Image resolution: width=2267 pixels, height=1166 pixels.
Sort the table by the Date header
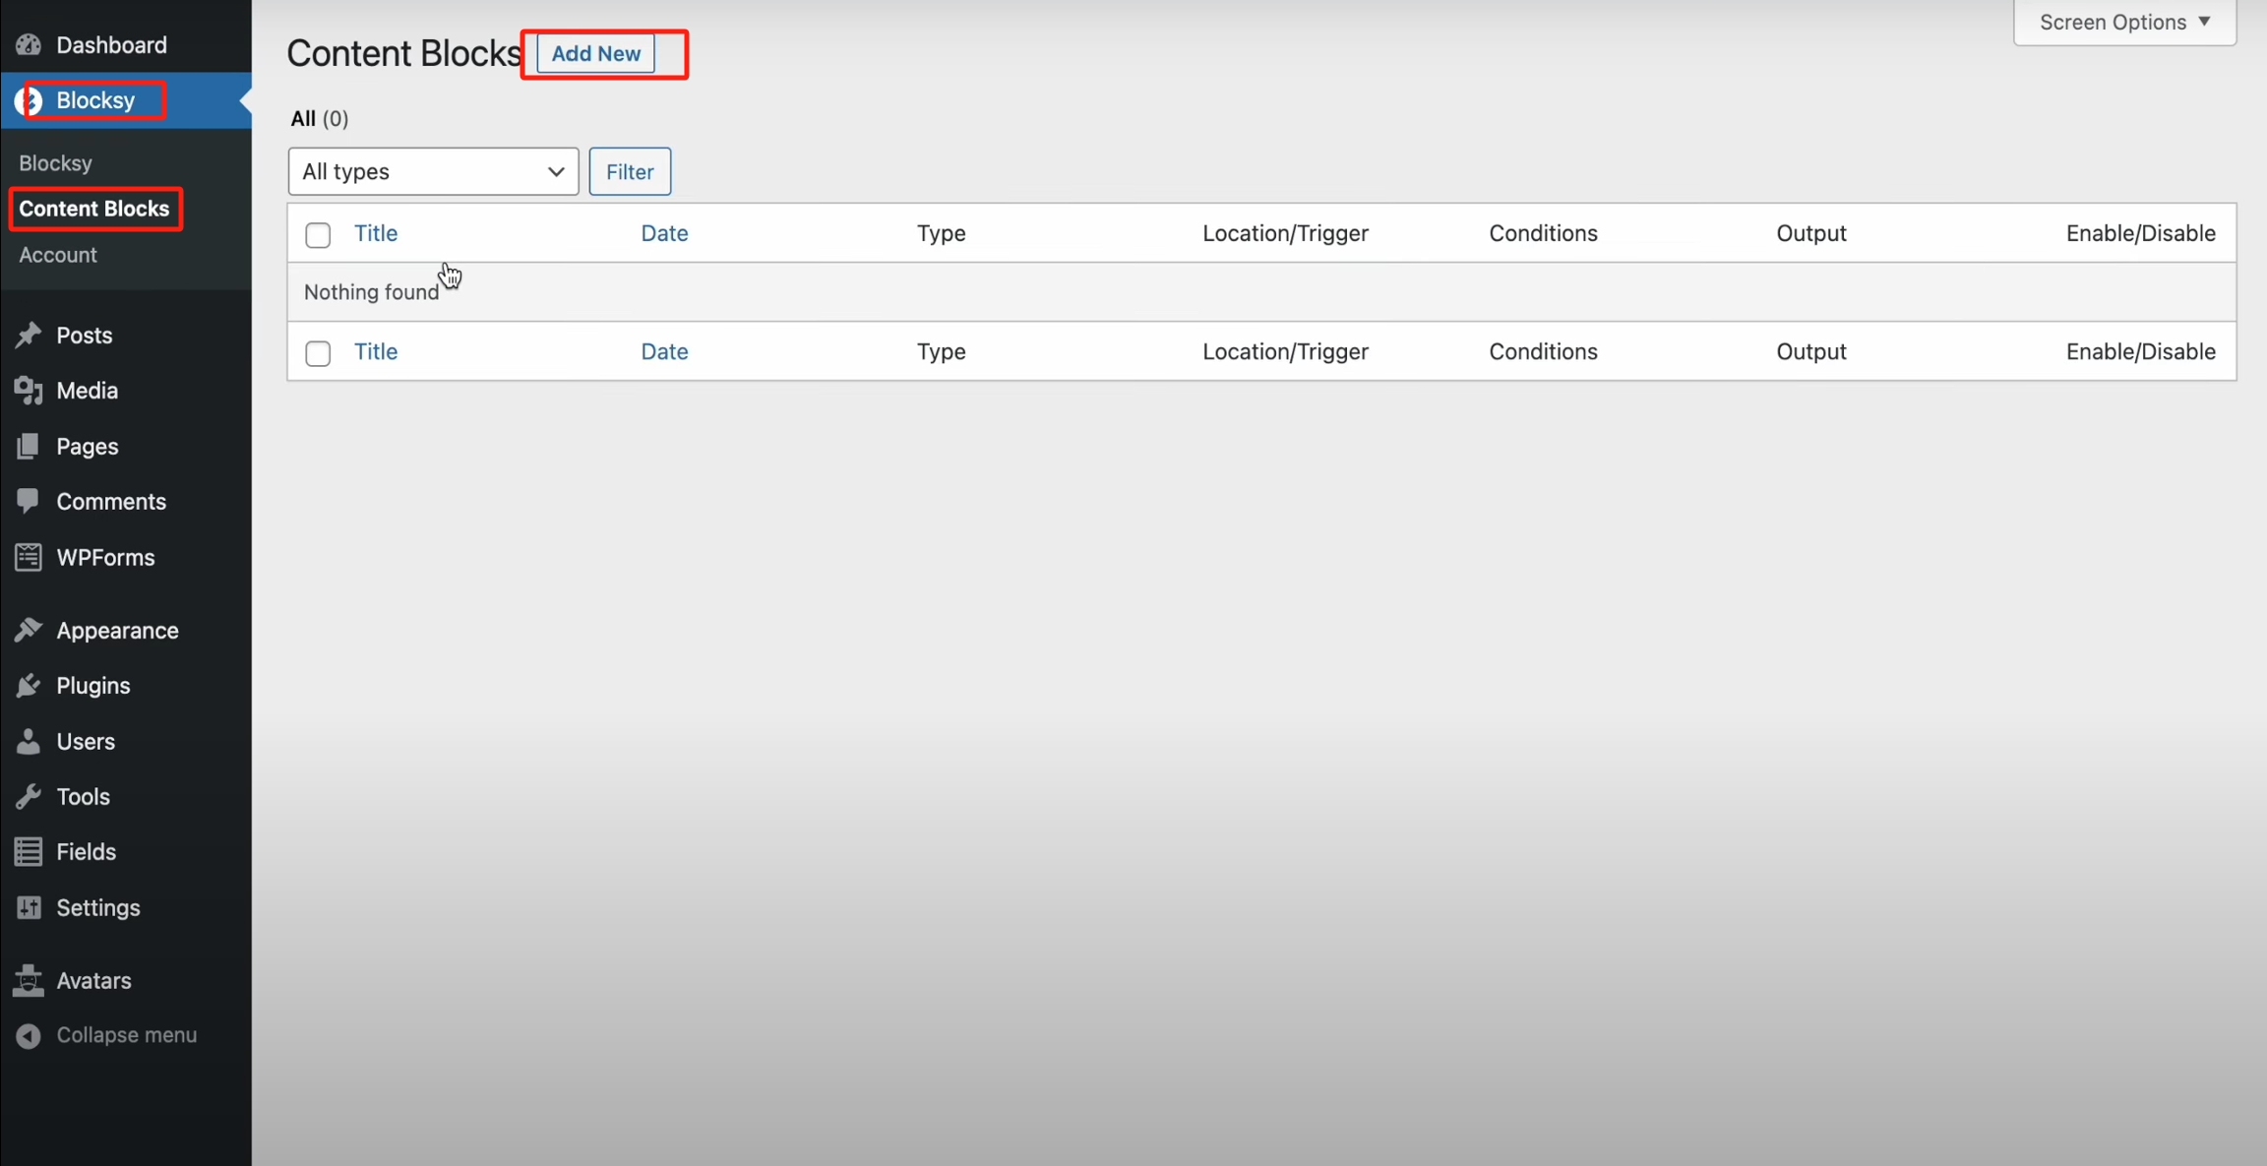[664, 233]
